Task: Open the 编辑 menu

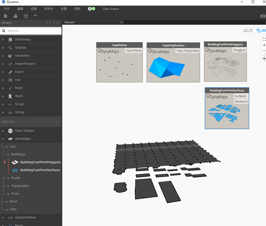Action: [x=20, y=9]
